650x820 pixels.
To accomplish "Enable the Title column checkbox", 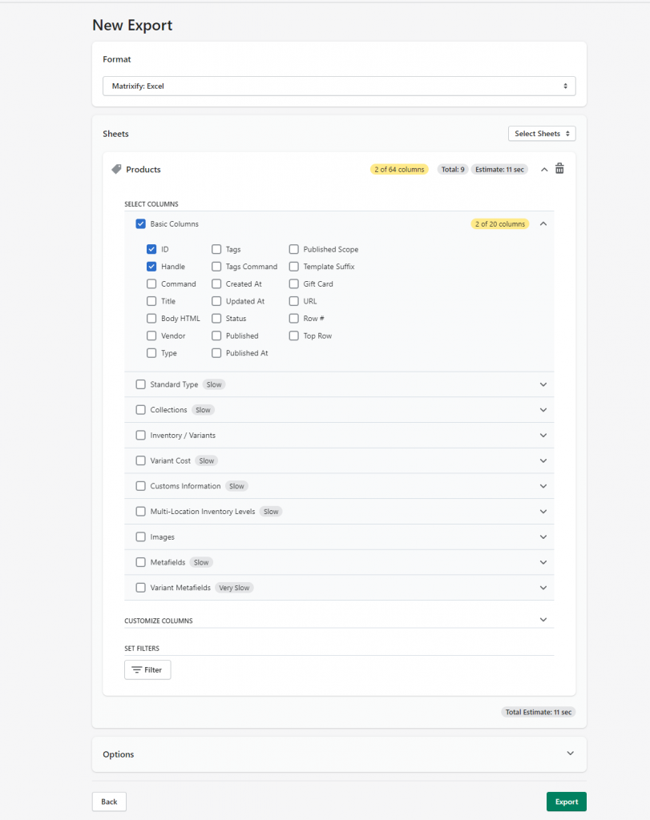I will [151, 301].
